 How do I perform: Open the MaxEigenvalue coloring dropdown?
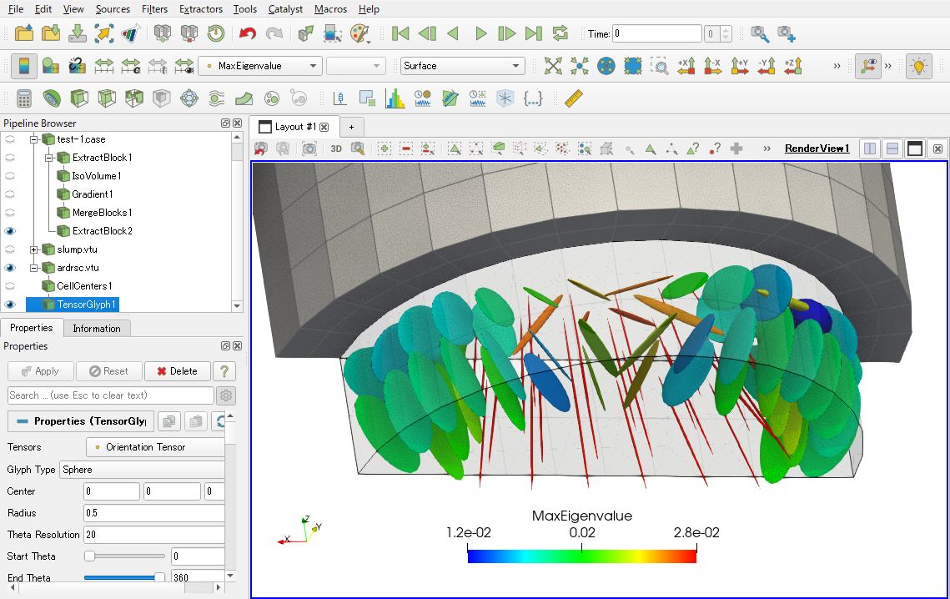tap(260, 66)
